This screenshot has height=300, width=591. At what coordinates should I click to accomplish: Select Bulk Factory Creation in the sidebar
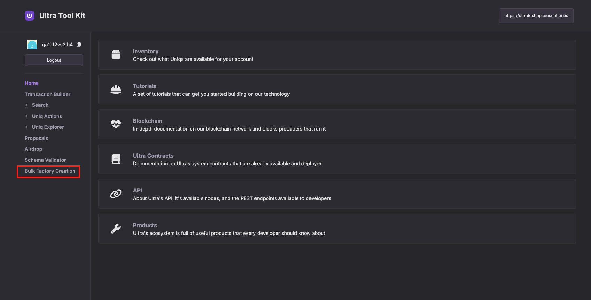[50, 171]
